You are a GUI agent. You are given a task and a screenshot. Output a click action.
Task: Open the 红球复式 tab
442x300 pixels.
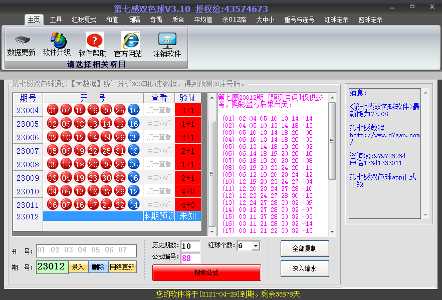pos(84,20)
